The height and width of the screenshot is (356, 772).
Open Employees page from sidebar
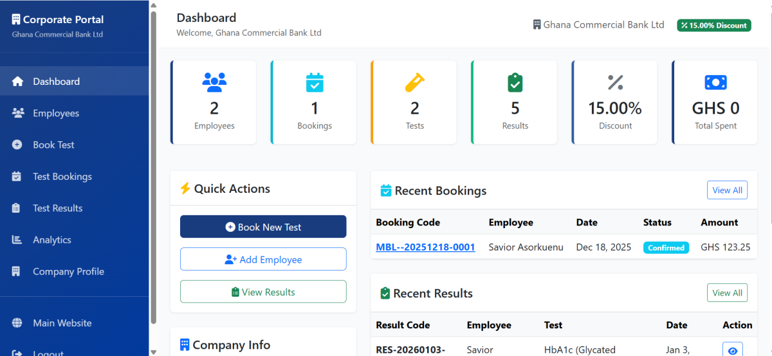click(75, 113)
